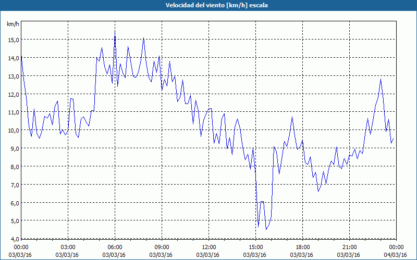Click the '8,0' y-axis label

(15, 167)
